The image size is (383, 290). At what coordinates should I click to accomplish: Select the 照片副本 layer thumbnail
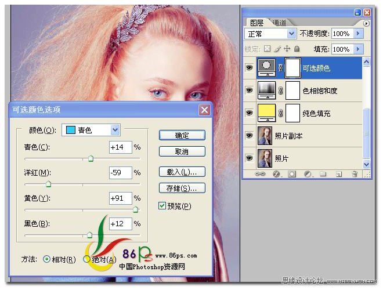[x=265, y=136]
